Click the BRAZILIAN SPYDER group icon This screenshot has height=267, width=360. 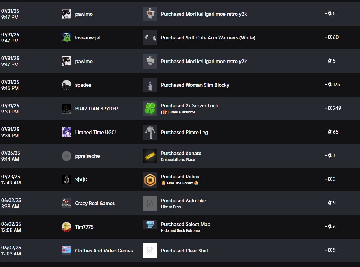66,109
